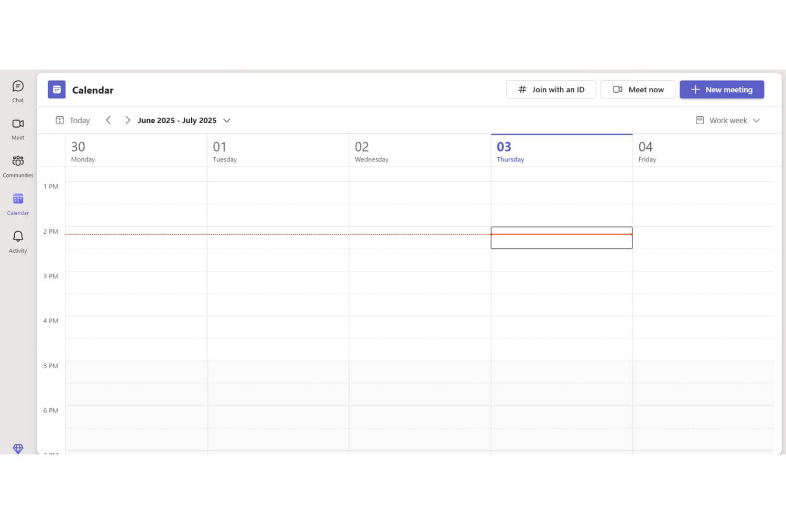The image size is (786, 524).
Task: Select the Thursday 03 day header
Action: tap(562, 151)
